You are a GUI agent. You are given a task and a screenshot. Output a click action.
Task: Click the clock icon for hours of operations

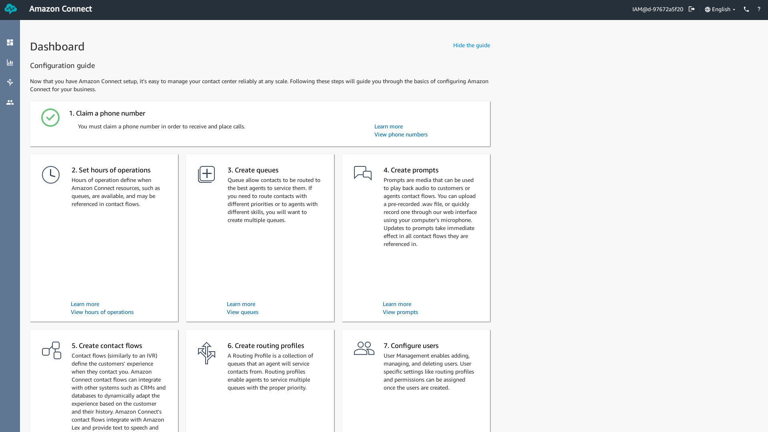coord(51,175)
